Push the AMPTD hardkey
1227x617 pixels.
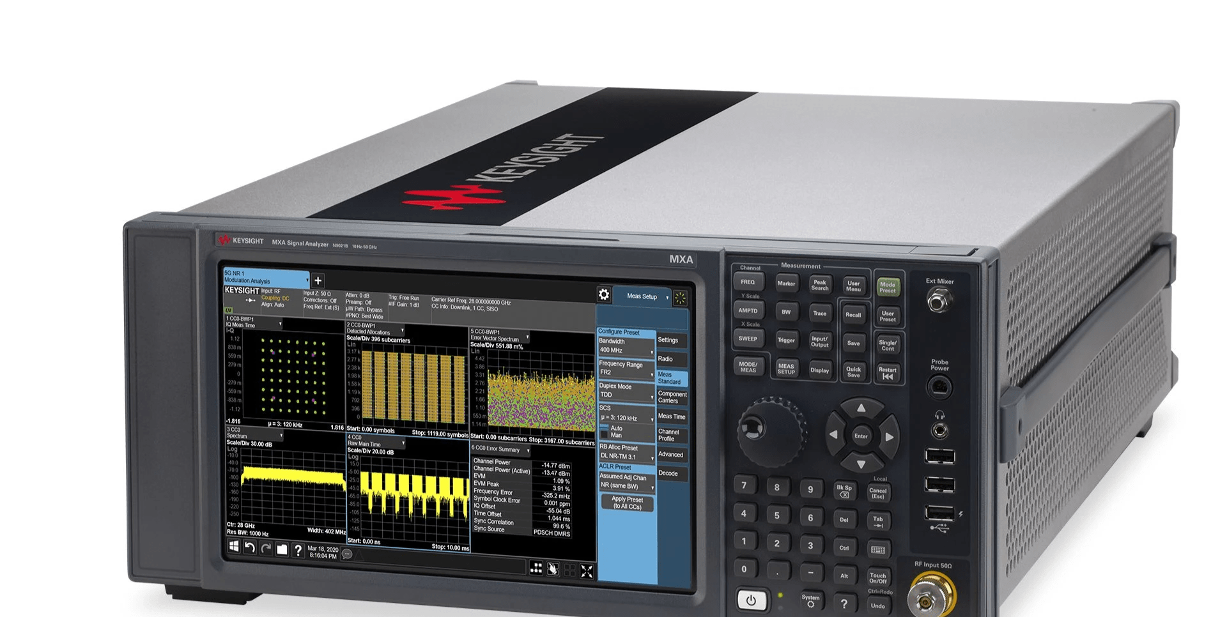point(748,311)
